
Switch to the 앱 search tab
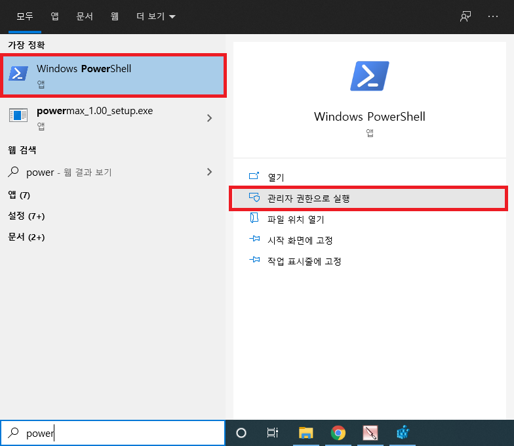[x=55, y=16]
